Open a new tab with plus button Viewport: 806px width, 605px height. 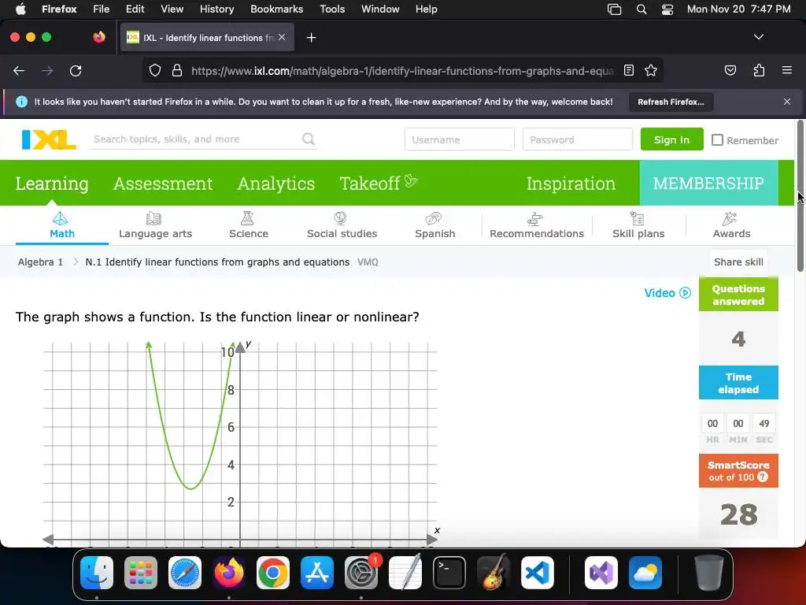tap(311, 38)
